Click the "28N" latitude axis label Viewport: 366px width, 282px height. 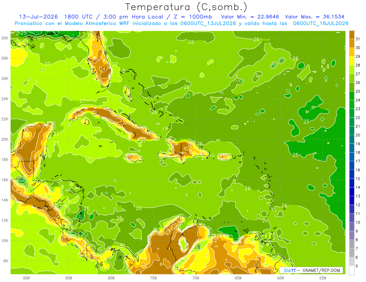(5, 58)
